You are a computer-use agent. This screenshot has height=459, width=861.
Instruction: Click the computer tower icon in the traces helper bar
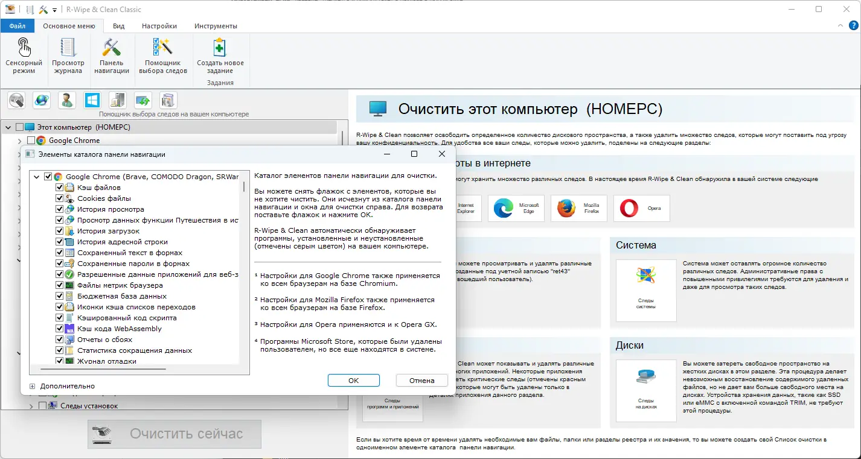click(x=118, y=100)
